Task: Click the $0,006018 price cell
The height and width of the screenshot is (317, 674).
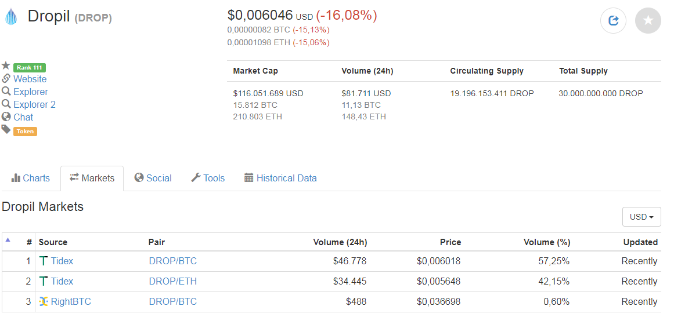Action: coord(438,261)
